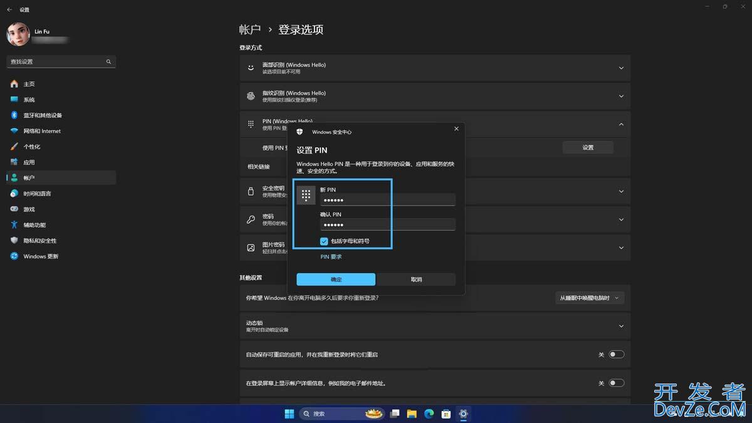Launch Microsoft Edge from the taskbar

tap(429, 414)
